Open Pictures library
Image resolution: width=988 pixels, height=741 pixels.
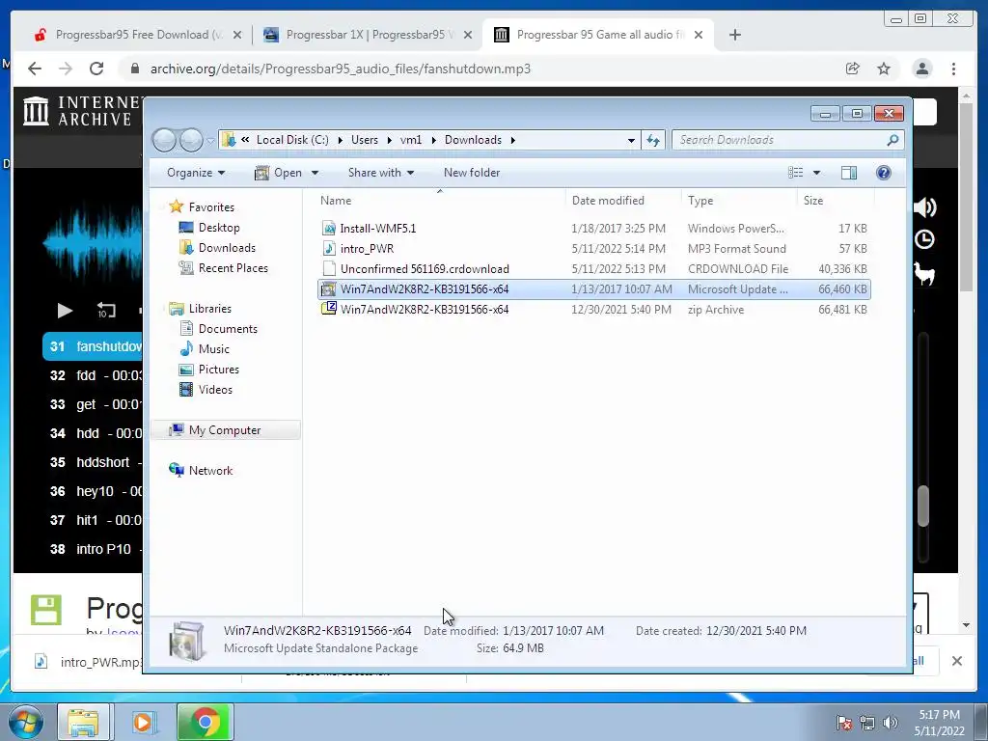tap(219, 370)
